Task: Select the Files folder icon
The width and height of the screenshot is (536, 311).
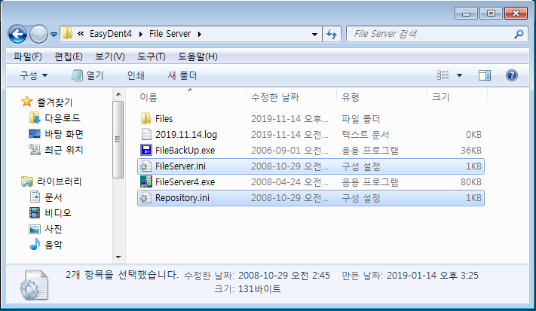Action: pos(146,118)
